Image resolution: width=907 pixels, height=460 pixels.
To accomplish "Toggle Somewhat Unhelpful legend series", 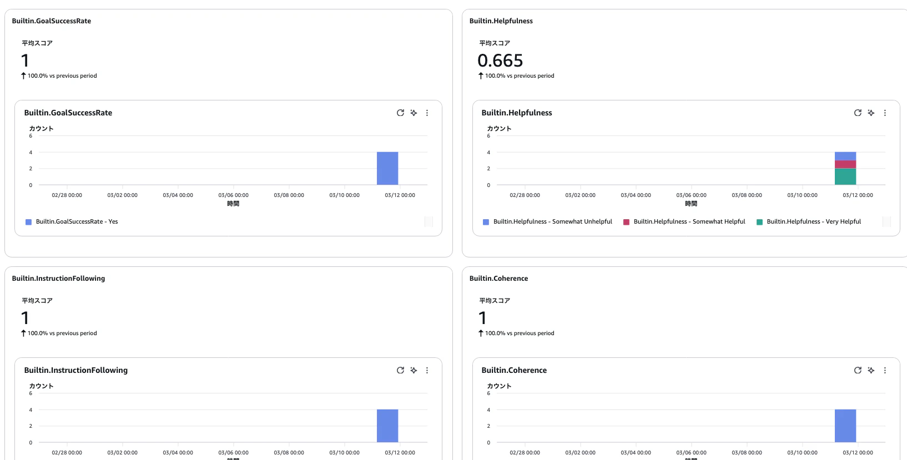I will [x=547, y=222].
